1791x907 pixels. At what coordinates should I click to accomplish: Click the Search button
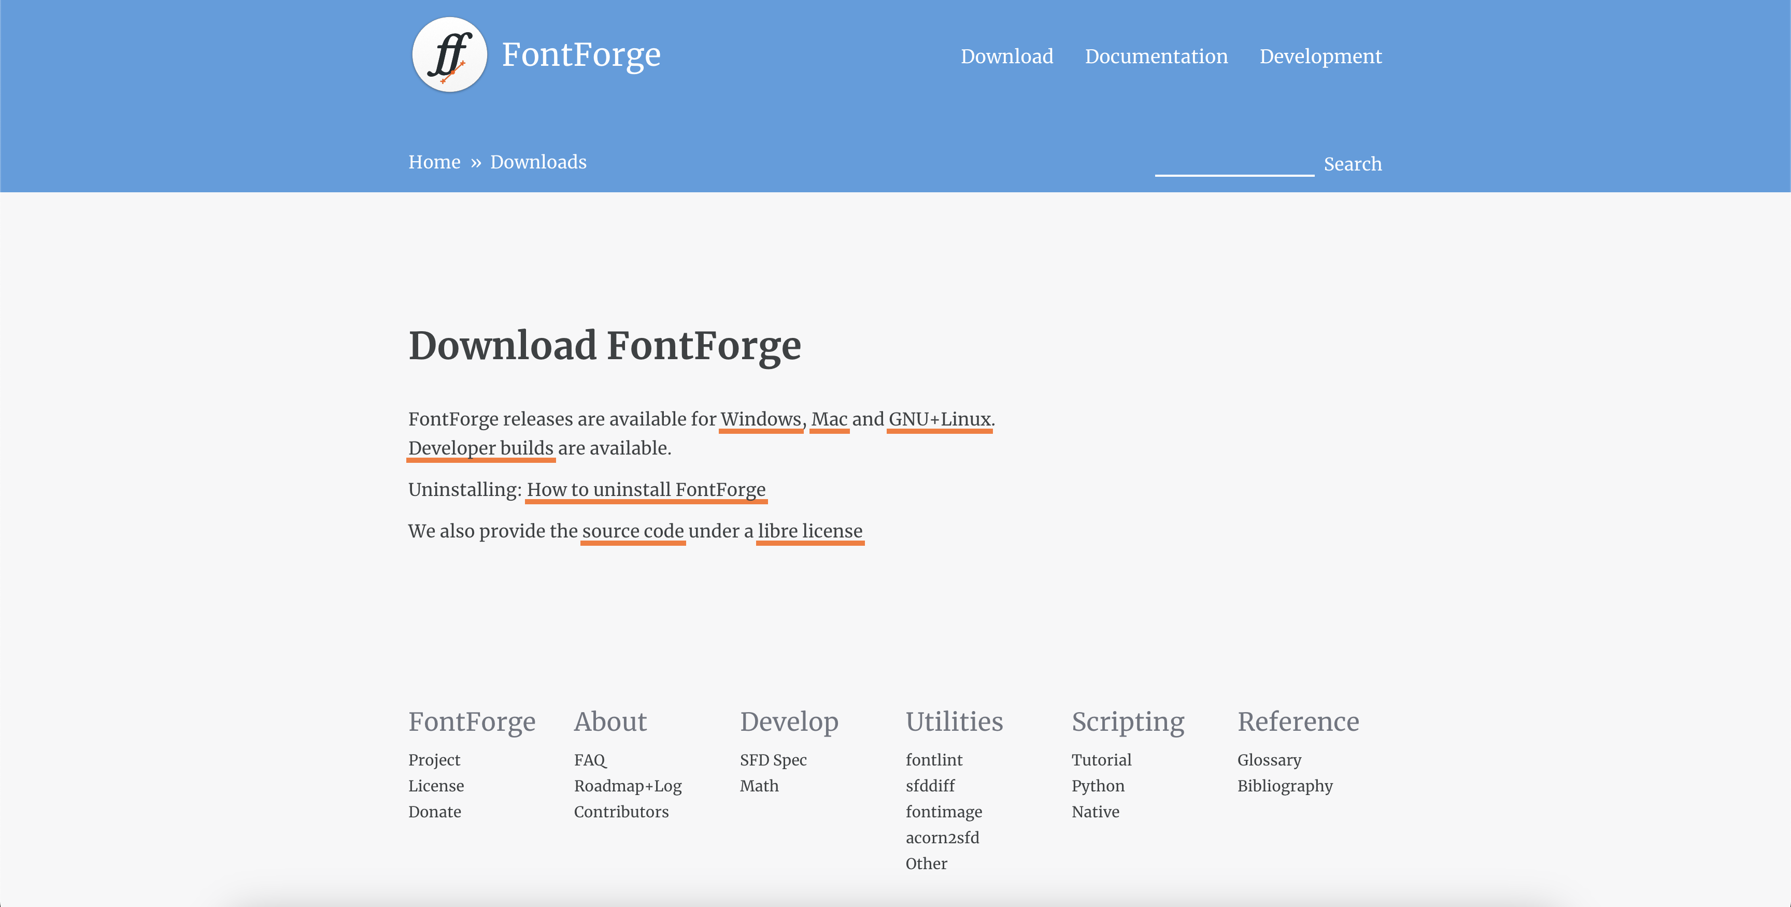click(x=1352, y=164)
